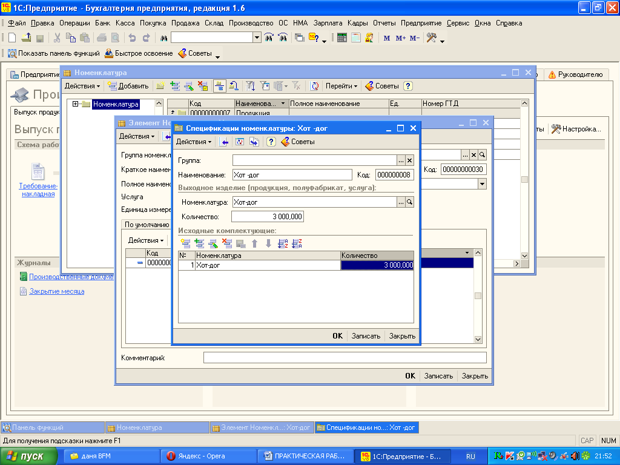Screen dimensions: 620x465
Task: Delete the current row in components toolbar
Action: click(x=227, y=243)
